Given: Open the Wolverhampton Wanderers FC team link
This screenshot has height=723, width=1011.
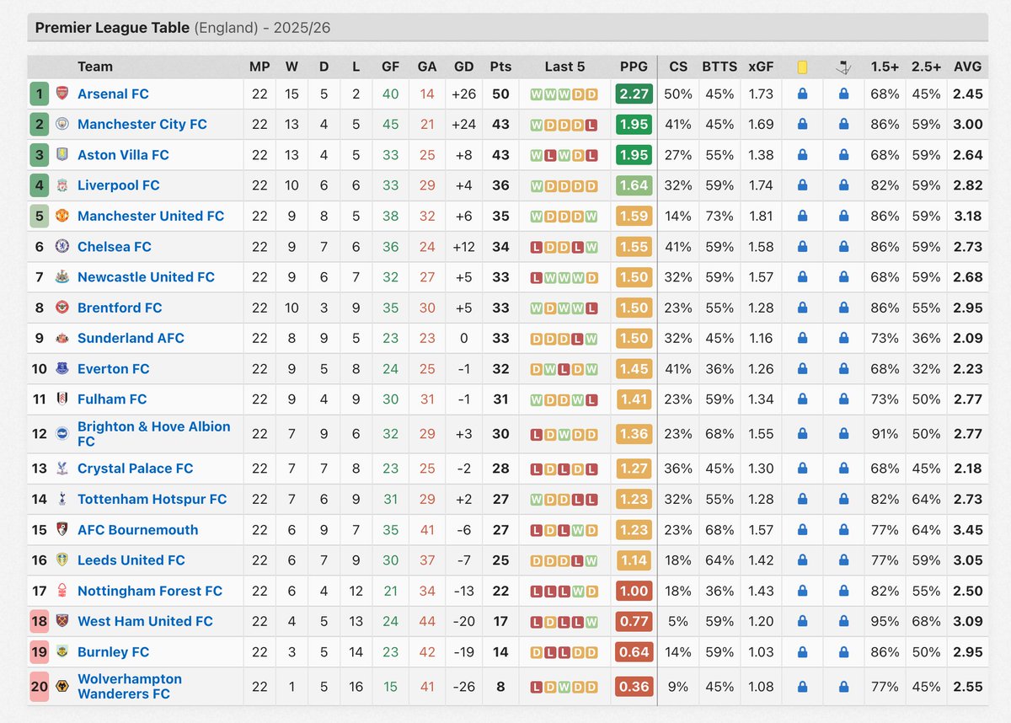Looking at the screenshot, I should click(x=130, y=687).
